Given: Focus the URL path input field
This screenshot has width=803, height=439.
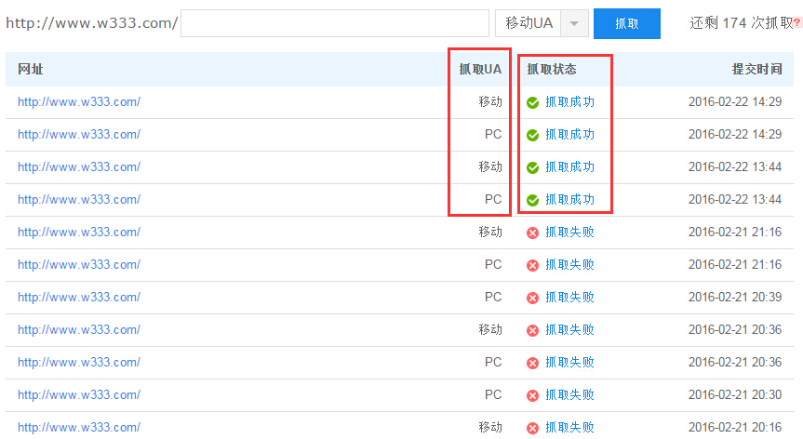Looking at the screenshot, I should pos(334,23).
